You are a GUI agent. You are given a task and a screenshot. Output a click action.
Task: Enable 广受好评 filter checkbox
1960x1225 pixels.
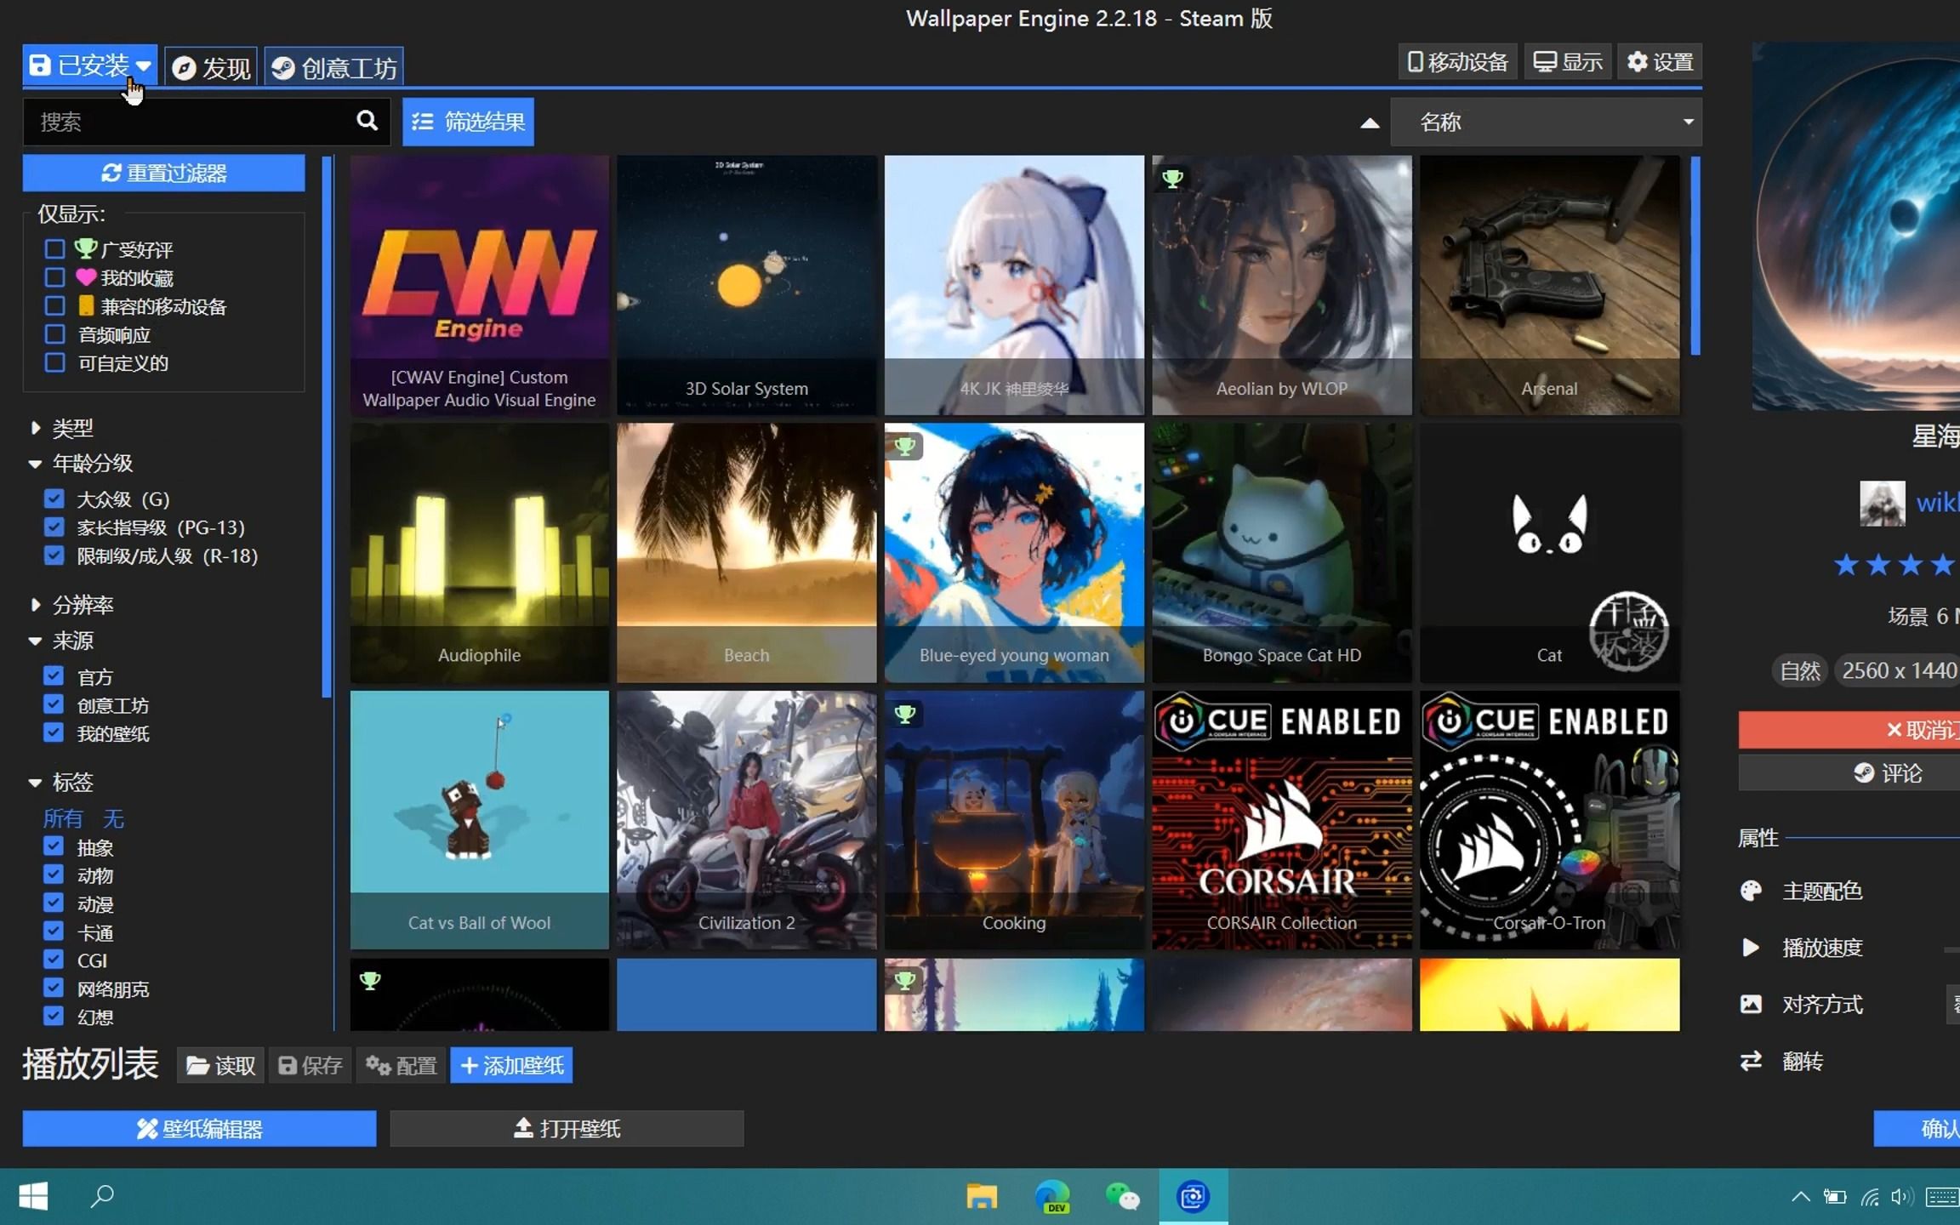tap(54, 248)
